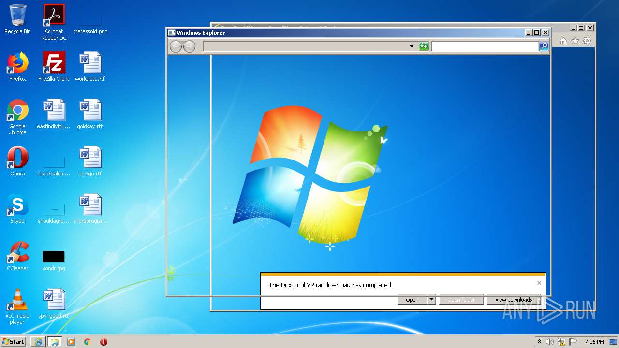Select workslate.rtf document
The image size is (619, 348).
tap(90, 67)
